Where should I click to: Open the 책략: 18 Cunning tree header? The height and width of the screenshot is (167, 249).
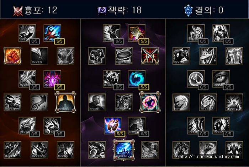point(120,10)
